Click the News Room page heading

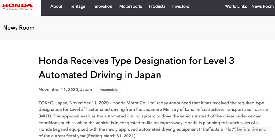pos(19,28)
